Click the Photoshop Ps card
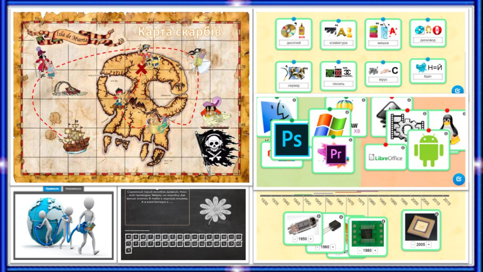This screenshot has height=272, width=483. coord(291,140)
